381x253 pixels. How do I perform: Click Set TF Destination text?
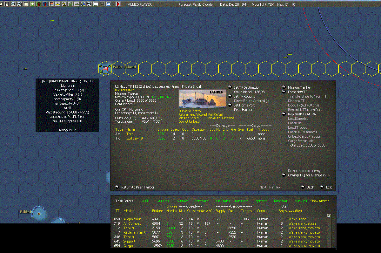click(x=247, y=87)
